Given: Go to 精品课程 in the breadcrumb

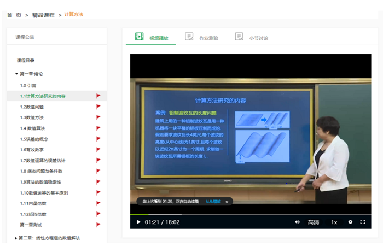Looking at the screenshot, I should click(43, 15).
